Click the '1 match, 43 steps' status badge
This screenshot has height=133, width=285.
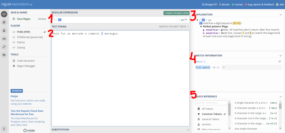pyautogui.click(x=176, y=13)
